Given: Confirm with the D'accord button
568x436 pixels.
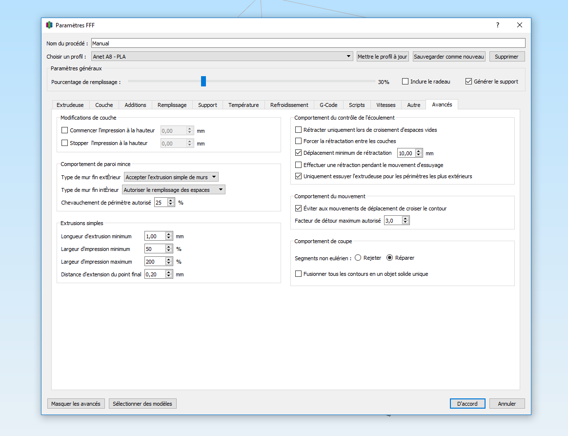Looking at the screenshot, I should point(467,403).
